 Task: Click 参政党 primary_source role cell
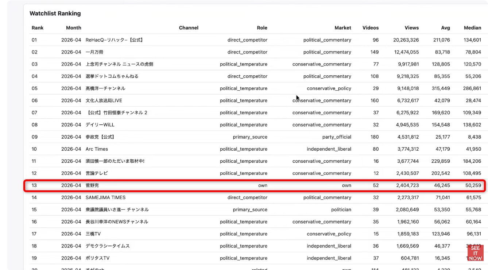click(x=250, y=137)
